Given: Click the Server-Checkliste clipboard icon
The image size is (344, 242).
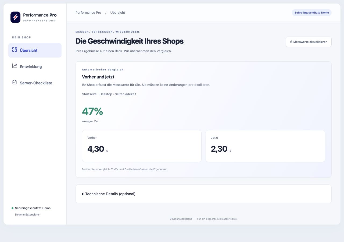Looking at the screenshot, I should 15,82.
